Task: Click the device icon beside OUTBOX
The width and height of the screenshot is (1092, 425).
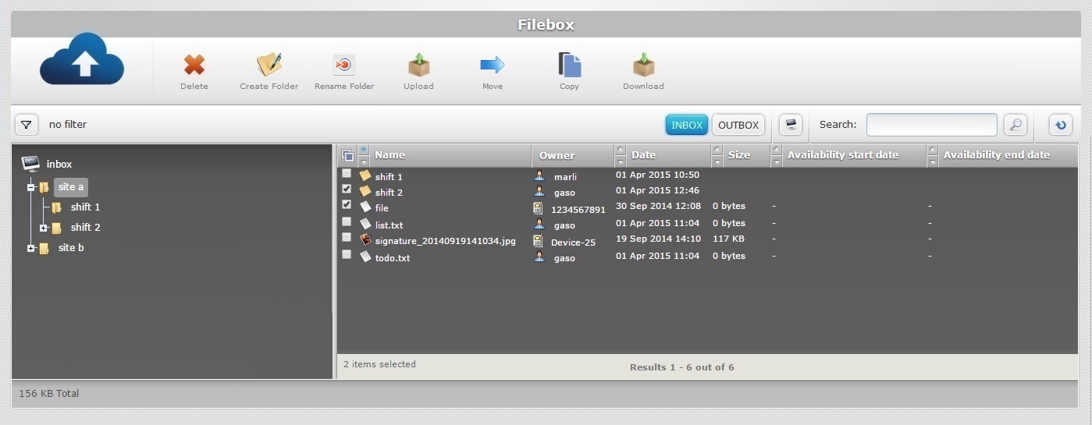Action: (791, 125)
